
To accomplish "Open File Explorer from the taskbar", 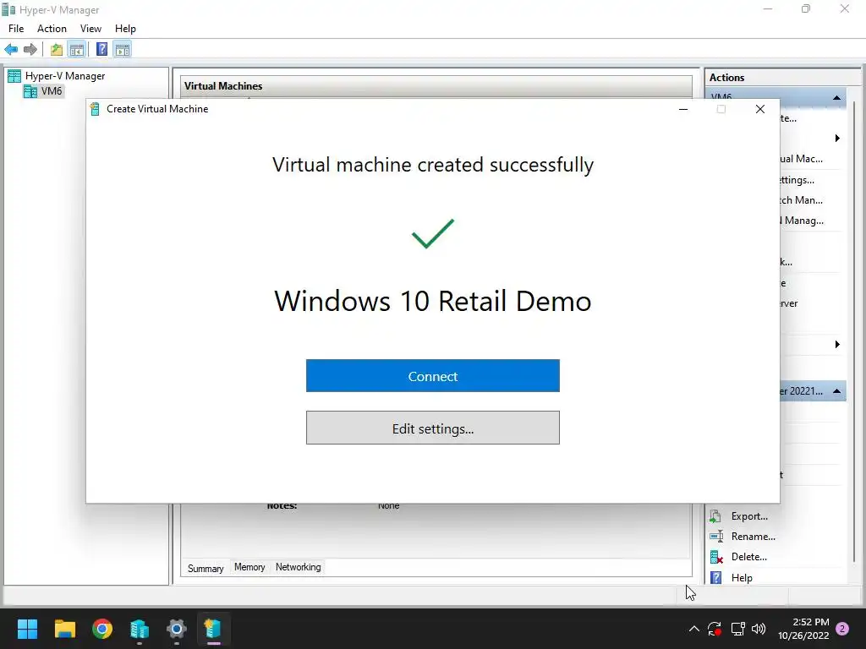I will 64,629.
